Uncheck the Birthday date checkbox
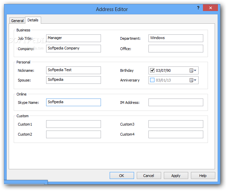 (152, 70)
